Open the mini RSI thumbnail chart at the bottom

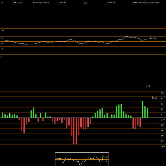tap(82, 159)
